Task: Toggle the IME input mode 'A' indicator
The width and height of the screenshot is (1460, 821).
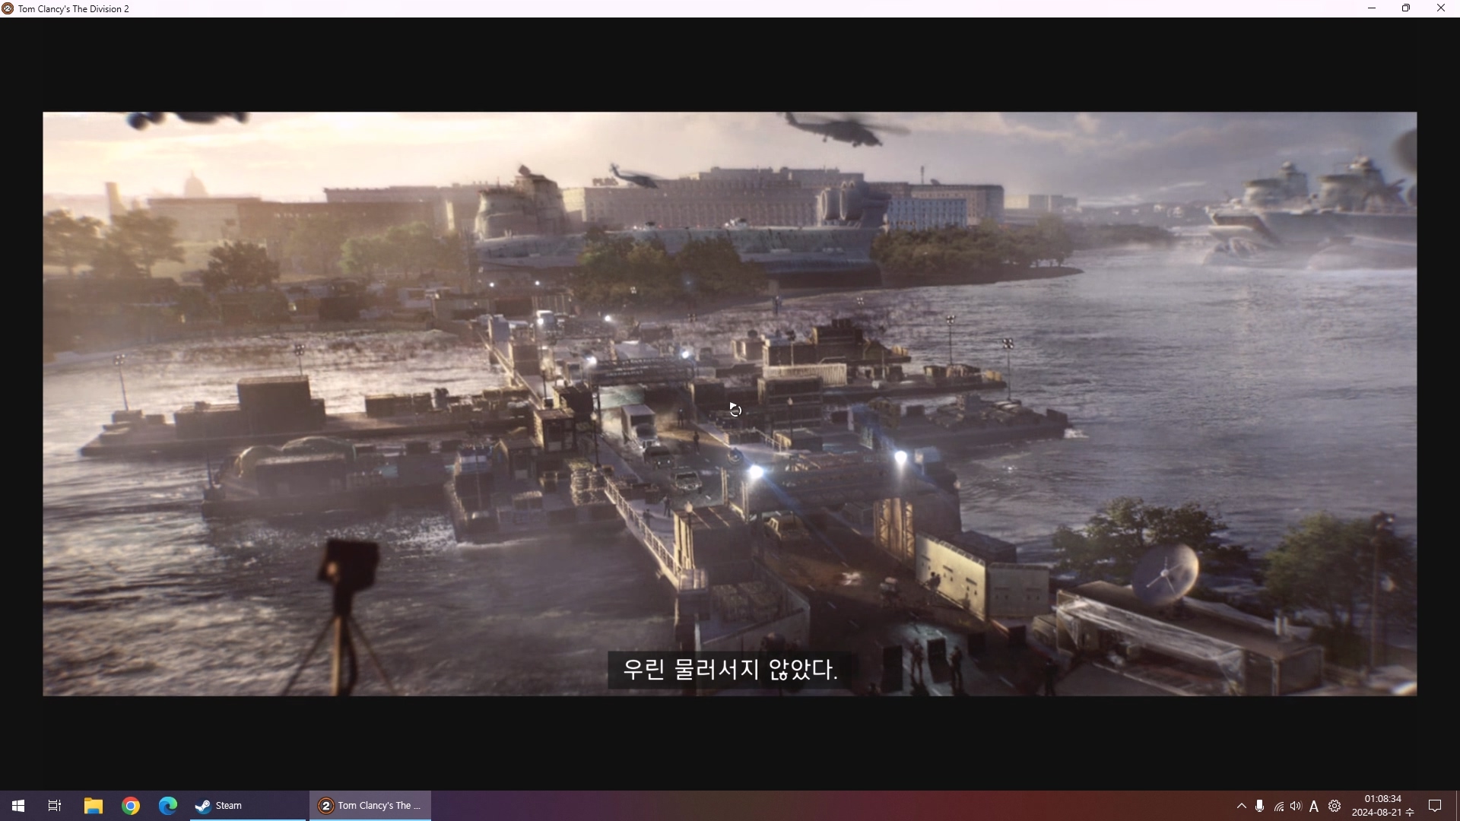Action: click(1314, 807)
